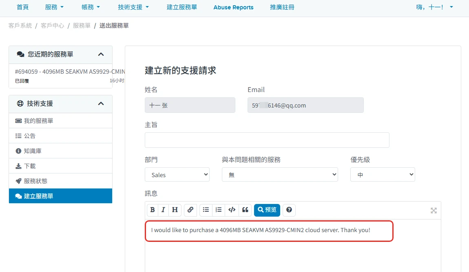The width and height of the screenshot is (469, 272).
Task: Expand the 技術支援 top navigation menu
Action: (x=133, y=7)
